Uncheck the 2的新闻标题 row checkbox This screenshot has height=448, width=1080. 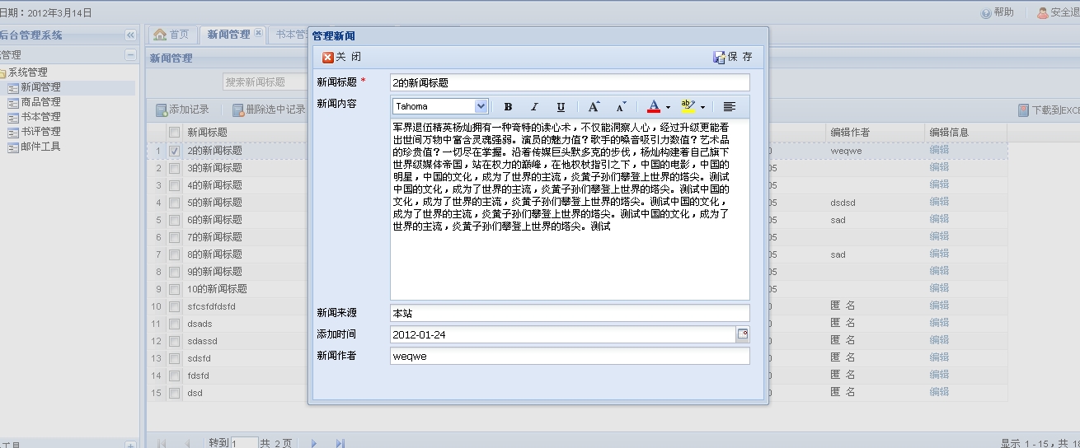click(174, 151)
